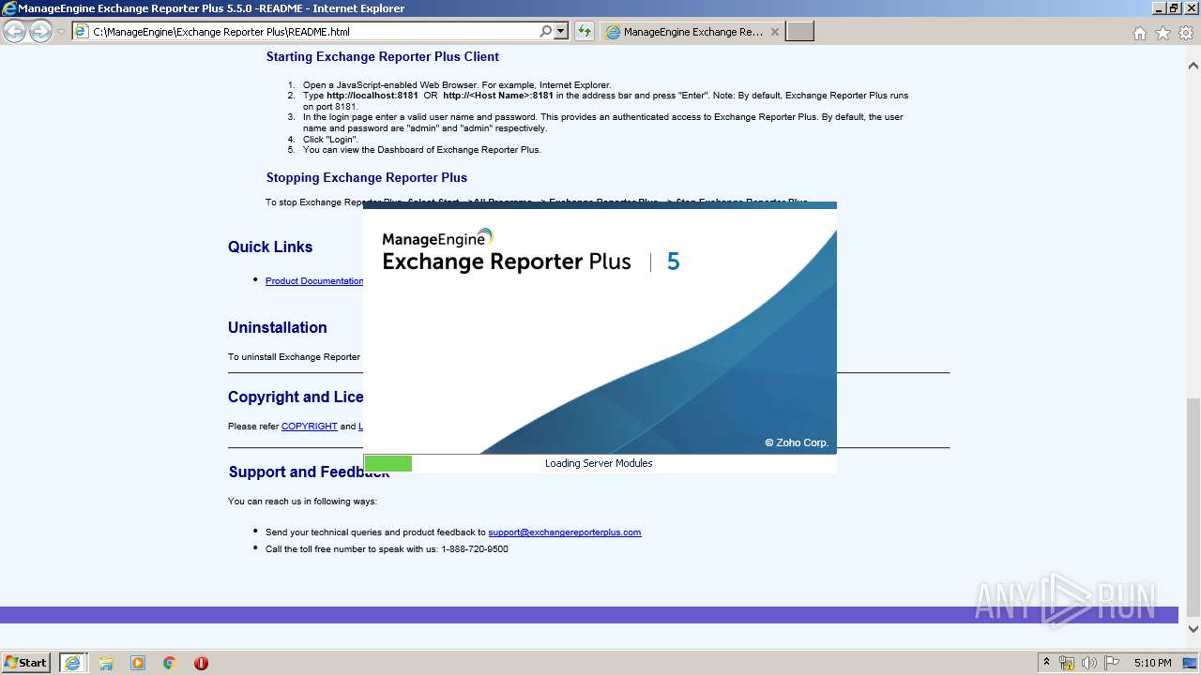The height and width of the screenshot is (675, 1201).
Task: Open the Windows Start button
Action: (26, 663)
